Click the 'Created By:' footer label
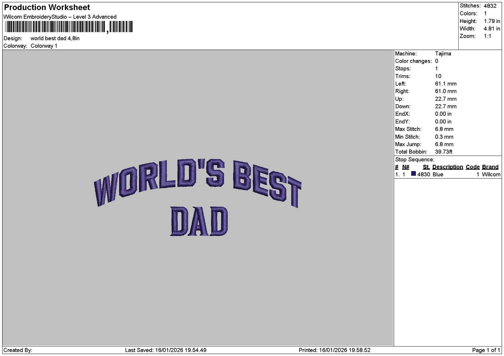504x356 pixels. pos(18,350)
